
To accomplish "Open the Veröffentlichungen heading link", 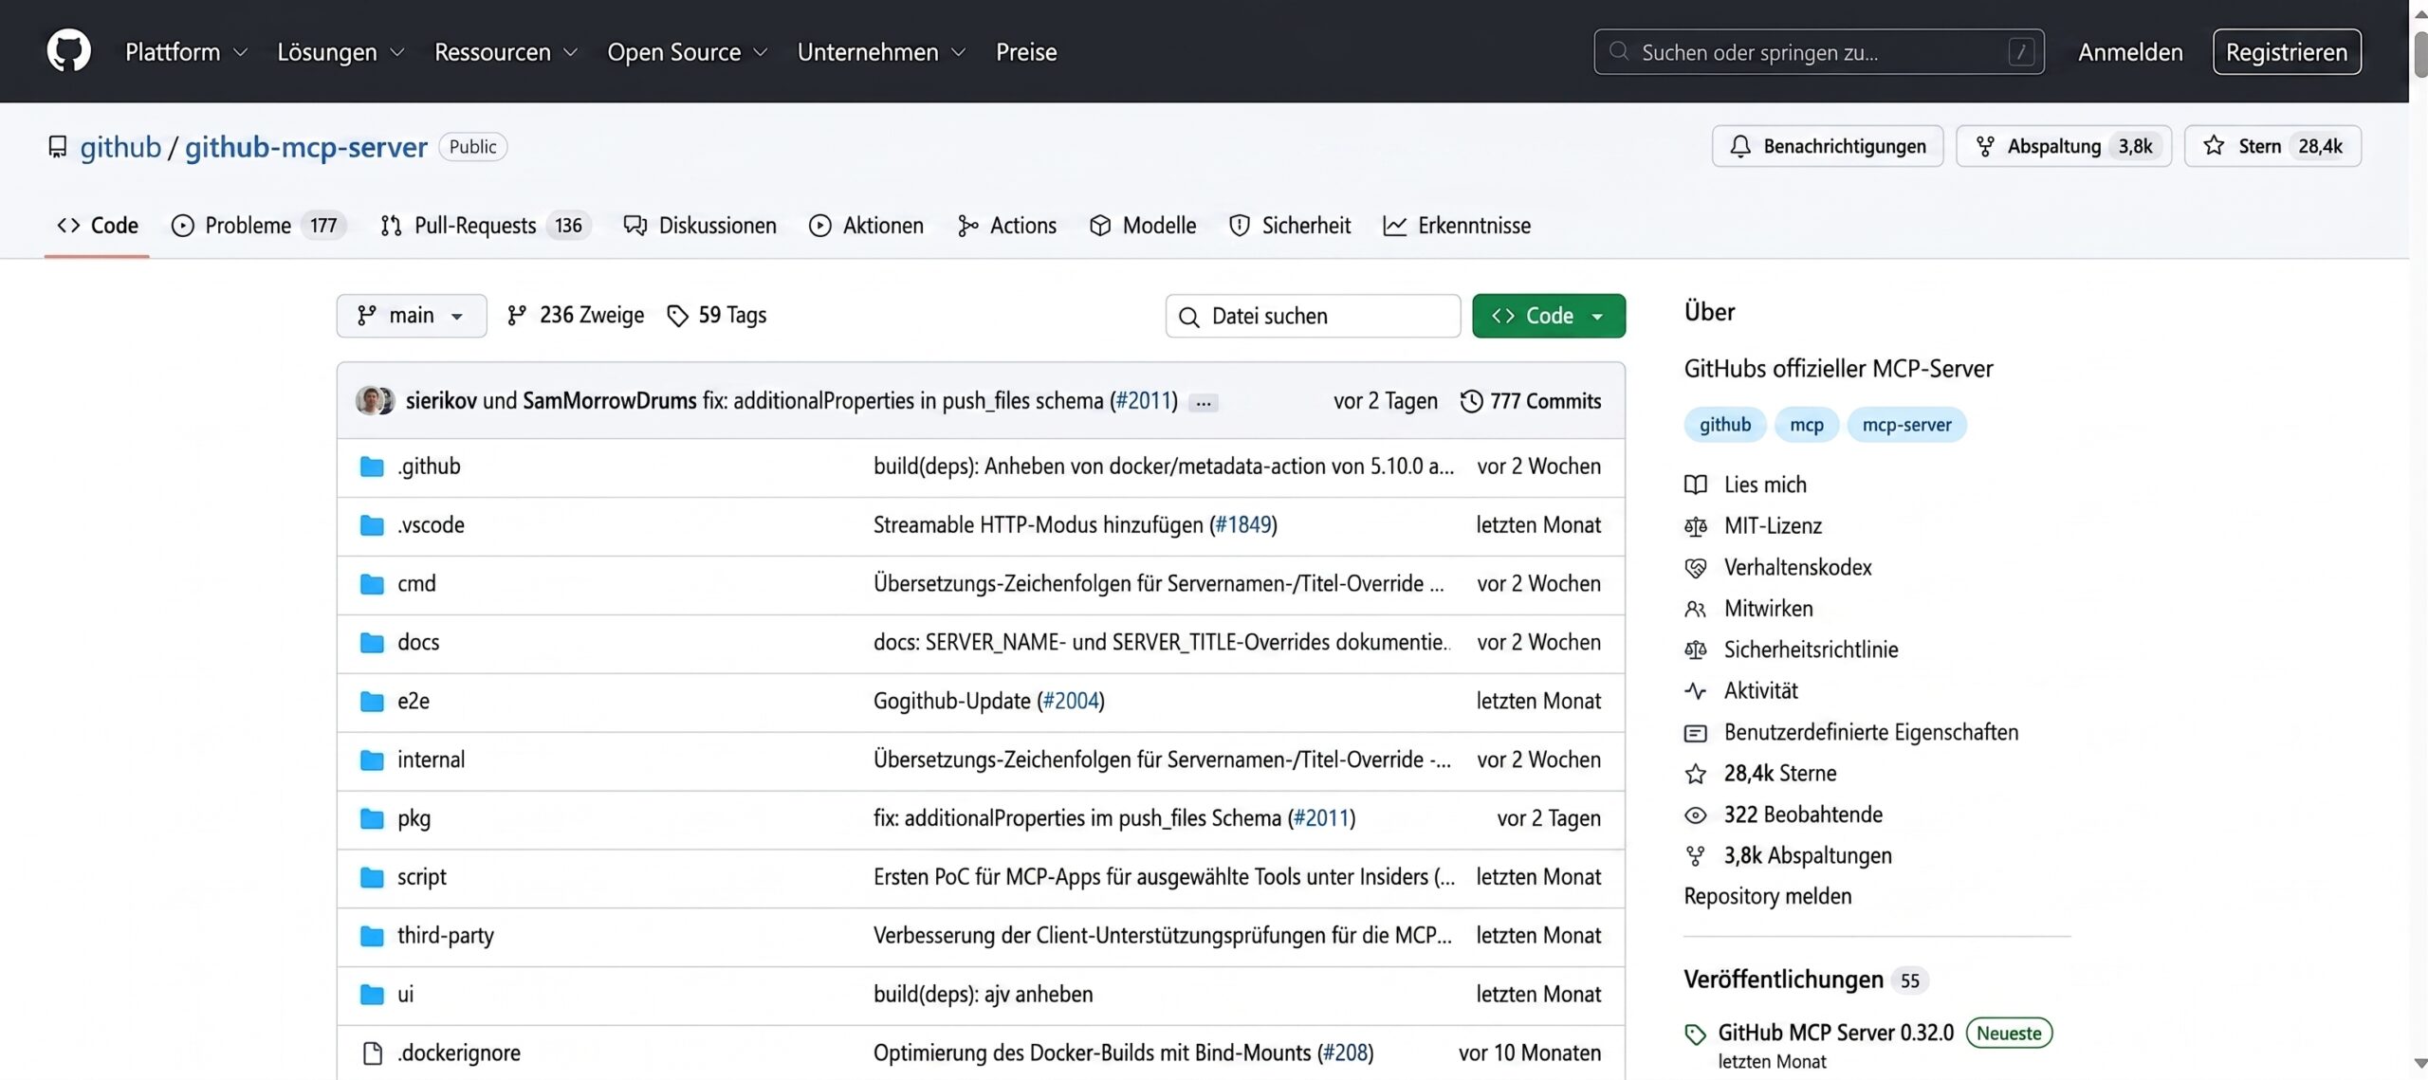I will pos(1783,980).
